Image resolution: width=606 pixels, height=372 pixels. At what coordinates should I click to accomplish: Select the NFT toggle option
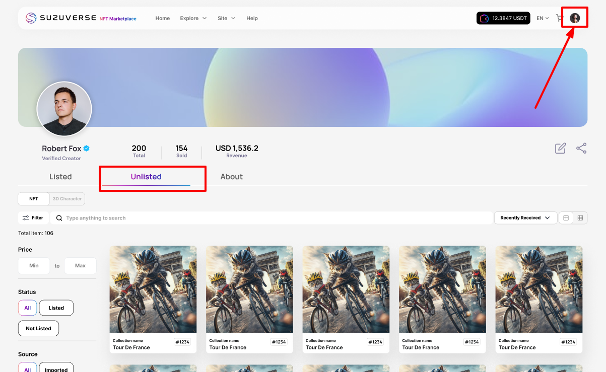coord(34,199)
